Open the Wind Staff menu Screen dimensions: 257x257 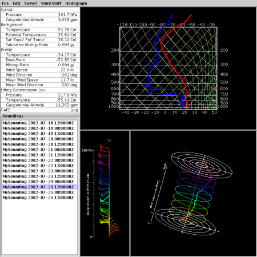click(51, 3)
